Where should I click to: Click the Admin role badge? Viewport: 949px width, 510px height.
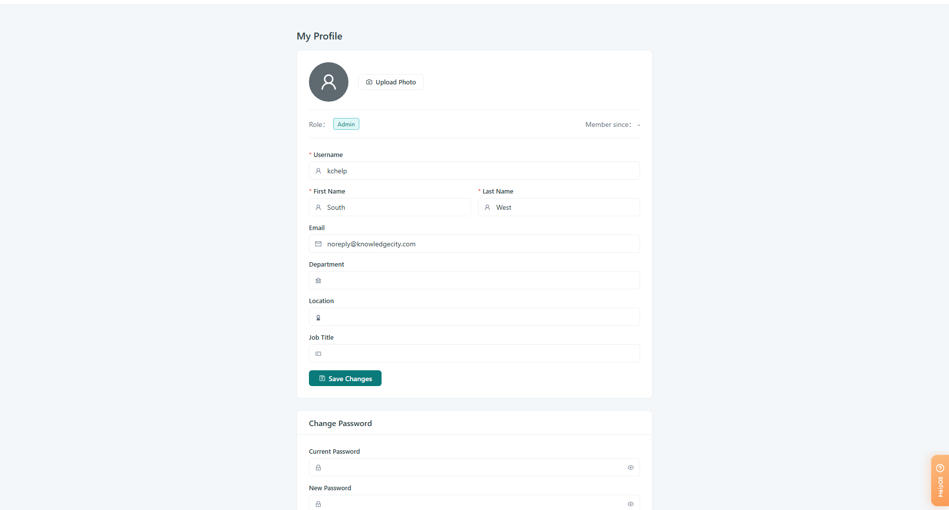(x=346, y=124)
